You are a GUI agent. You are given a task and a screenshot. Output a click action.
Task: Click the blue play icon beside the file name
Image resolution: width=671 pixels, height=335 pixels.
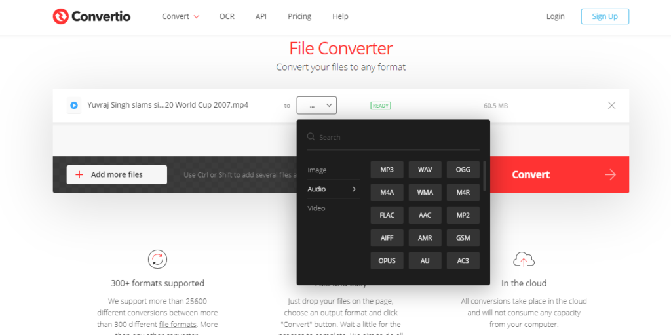click(74, 105)
